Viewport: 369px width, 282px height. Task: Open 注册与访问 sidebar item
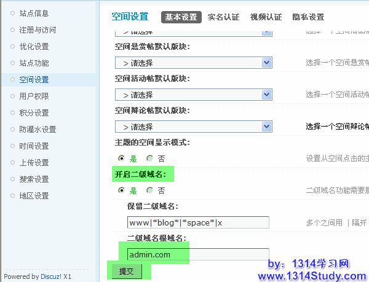click(37, 29)
